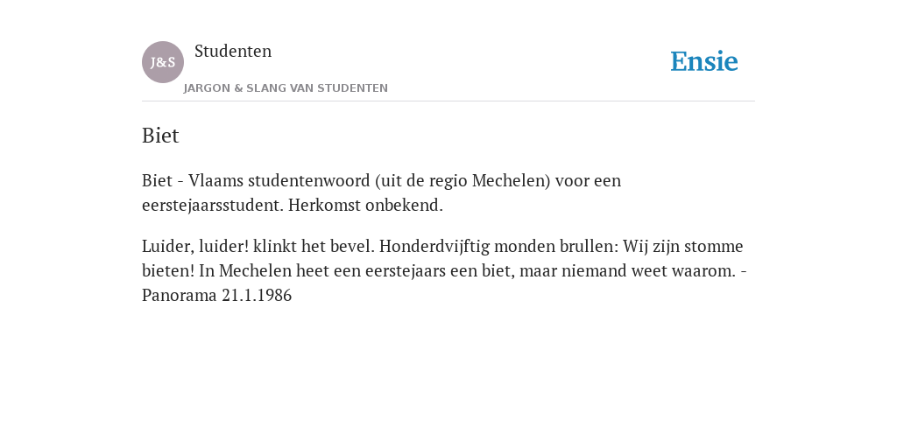Click the word 'Vlaams' in definition
The width and height of the screenshot is (897, 448).
(x=215, y=180)
